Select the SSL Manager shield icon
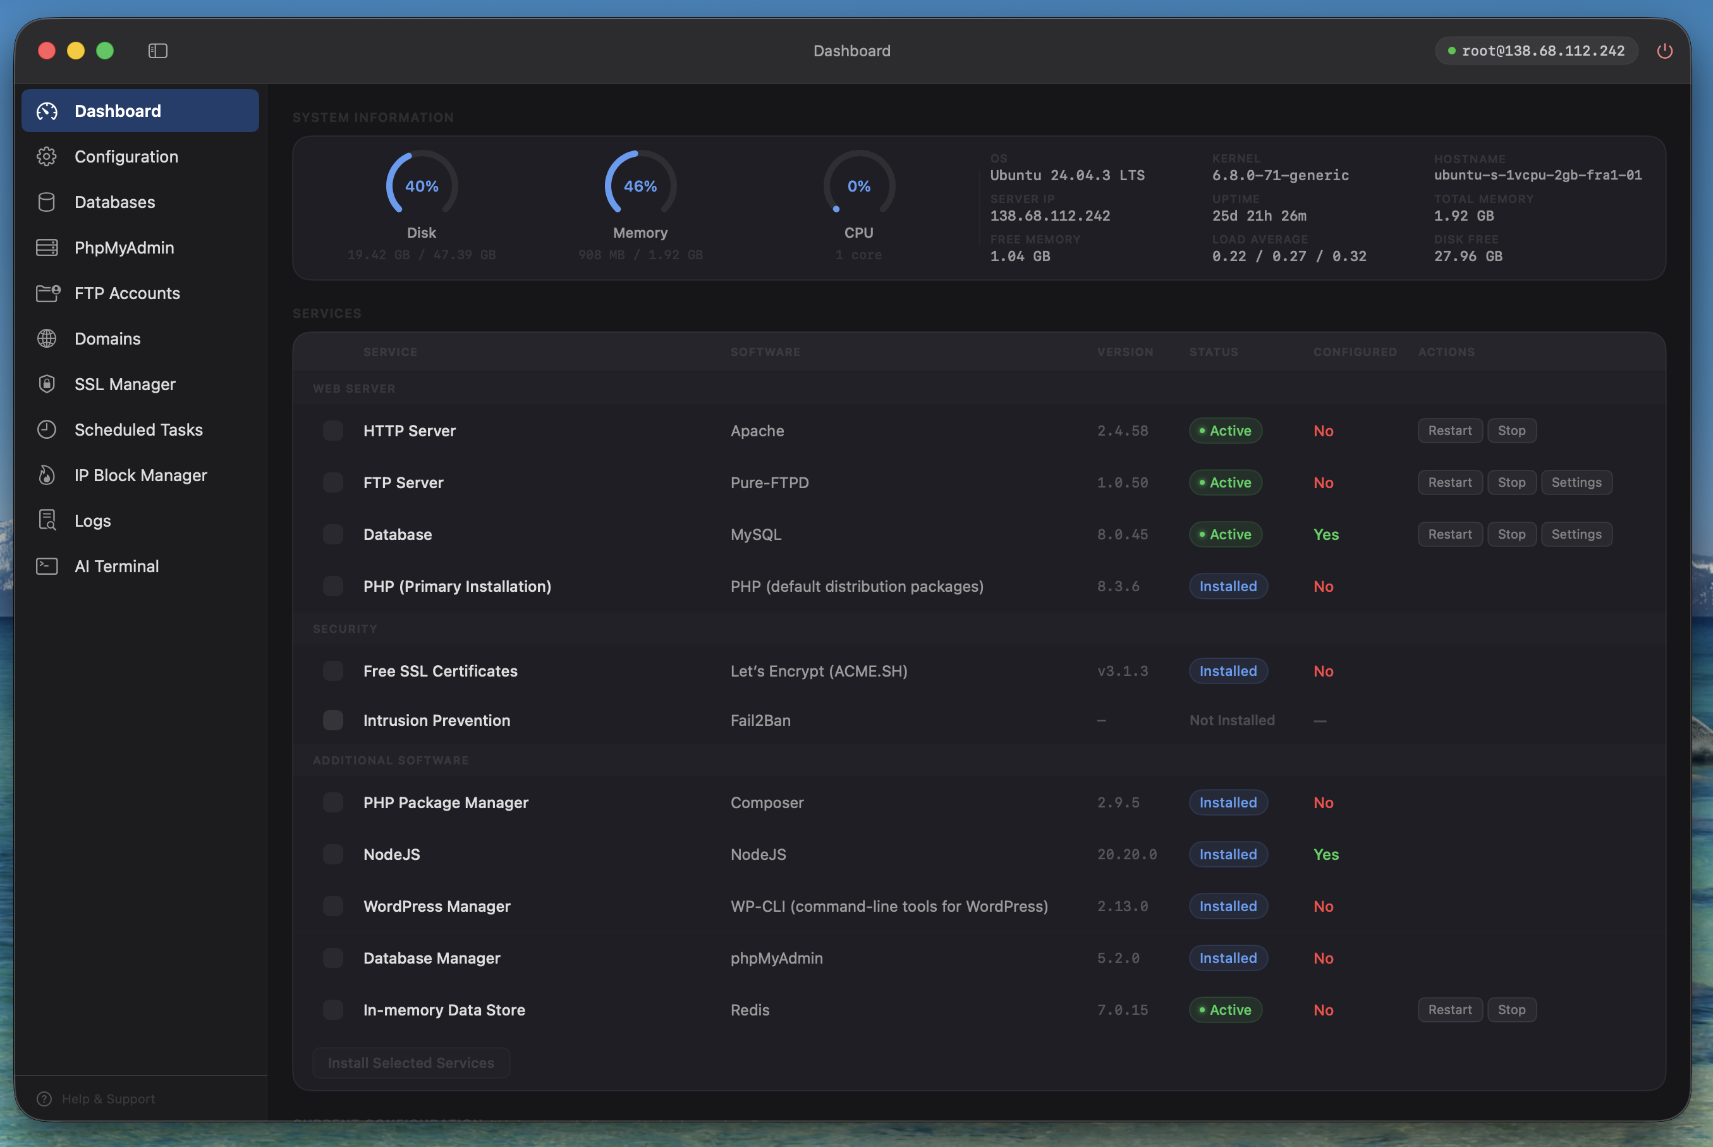Image resolution: width=1713 pixels, height=1147 pixels. click(47, 384)
